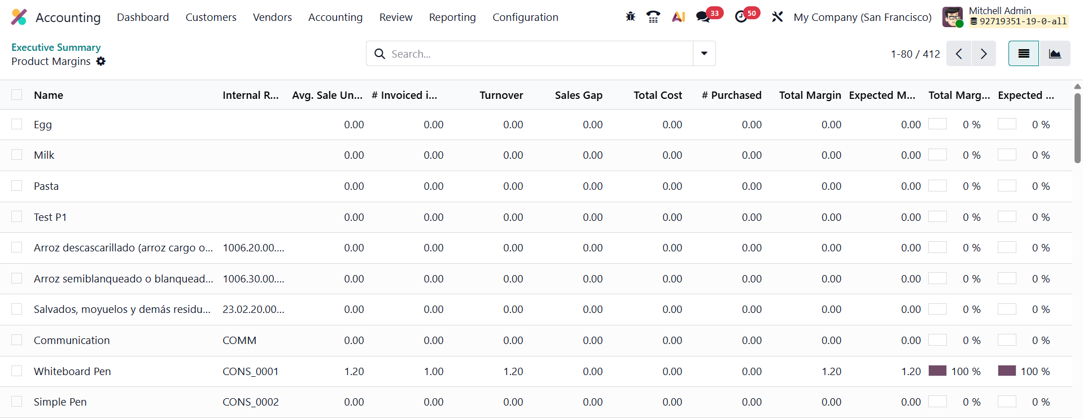Open the VoIP phone icon
This screenshot has width=1083, height=418.
[653, 17]
